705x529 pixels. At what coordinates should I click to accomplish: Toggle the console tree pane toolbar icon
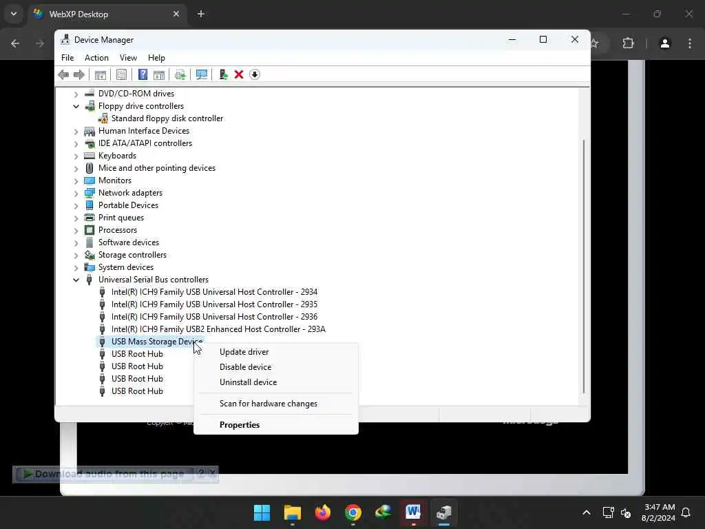pyautogui.click(x=101, y=74)
